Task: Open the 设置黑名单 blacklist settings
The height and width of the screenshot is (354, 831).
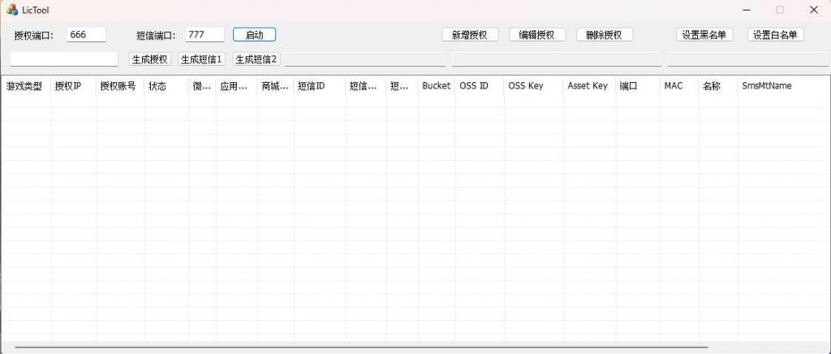Action: click(704, 35)
